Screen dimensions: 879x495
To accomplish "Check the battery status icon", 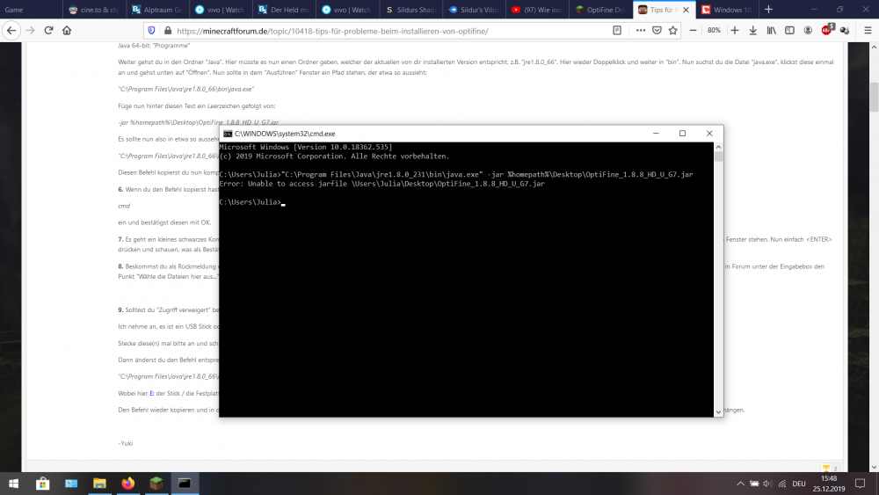I will [754, 484].
